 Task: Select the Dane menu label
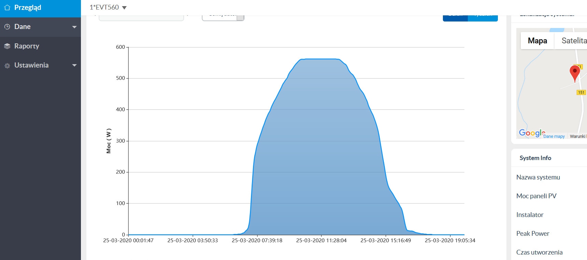(x=23, y=27)
